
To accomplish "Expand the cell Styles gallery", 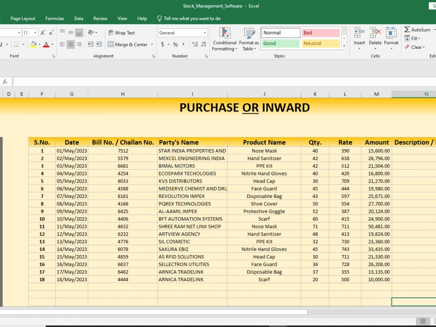I will (344, 46).
